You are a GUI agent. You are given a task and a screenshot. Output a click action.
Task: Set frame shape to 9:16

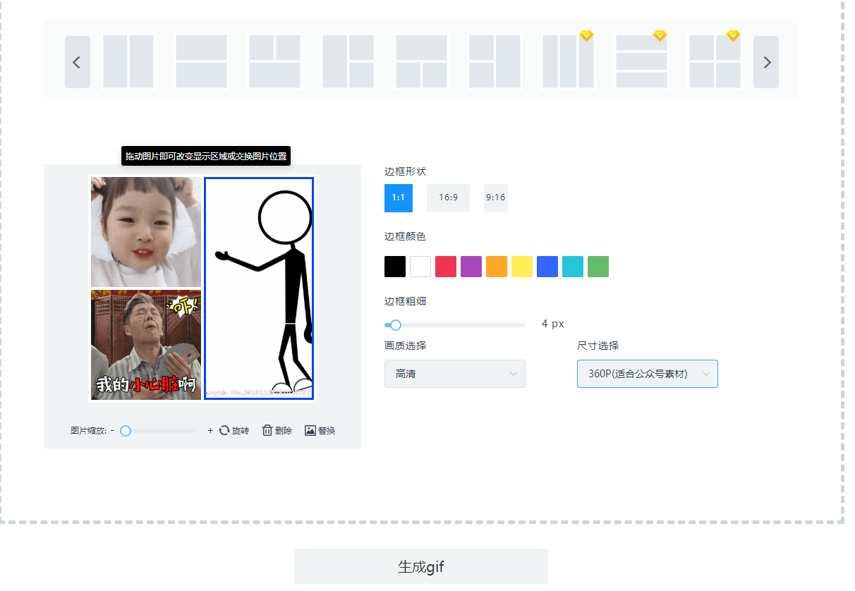[495, 197]
